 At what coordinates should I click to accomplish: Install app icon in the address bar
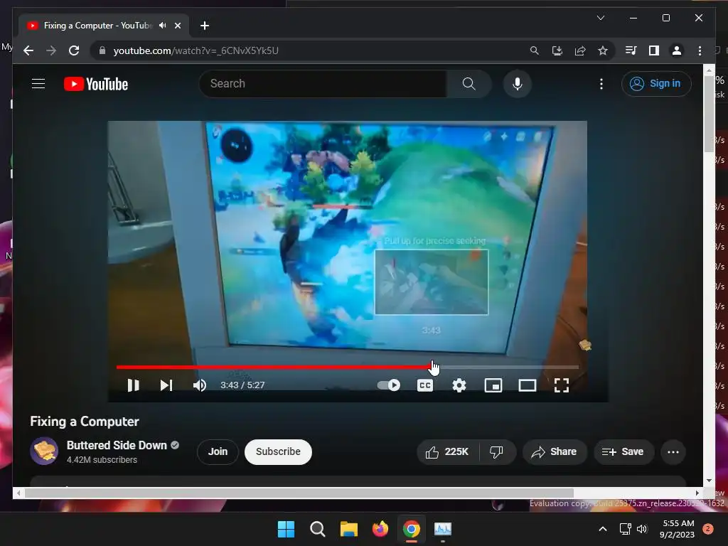[x=557, y=50]
